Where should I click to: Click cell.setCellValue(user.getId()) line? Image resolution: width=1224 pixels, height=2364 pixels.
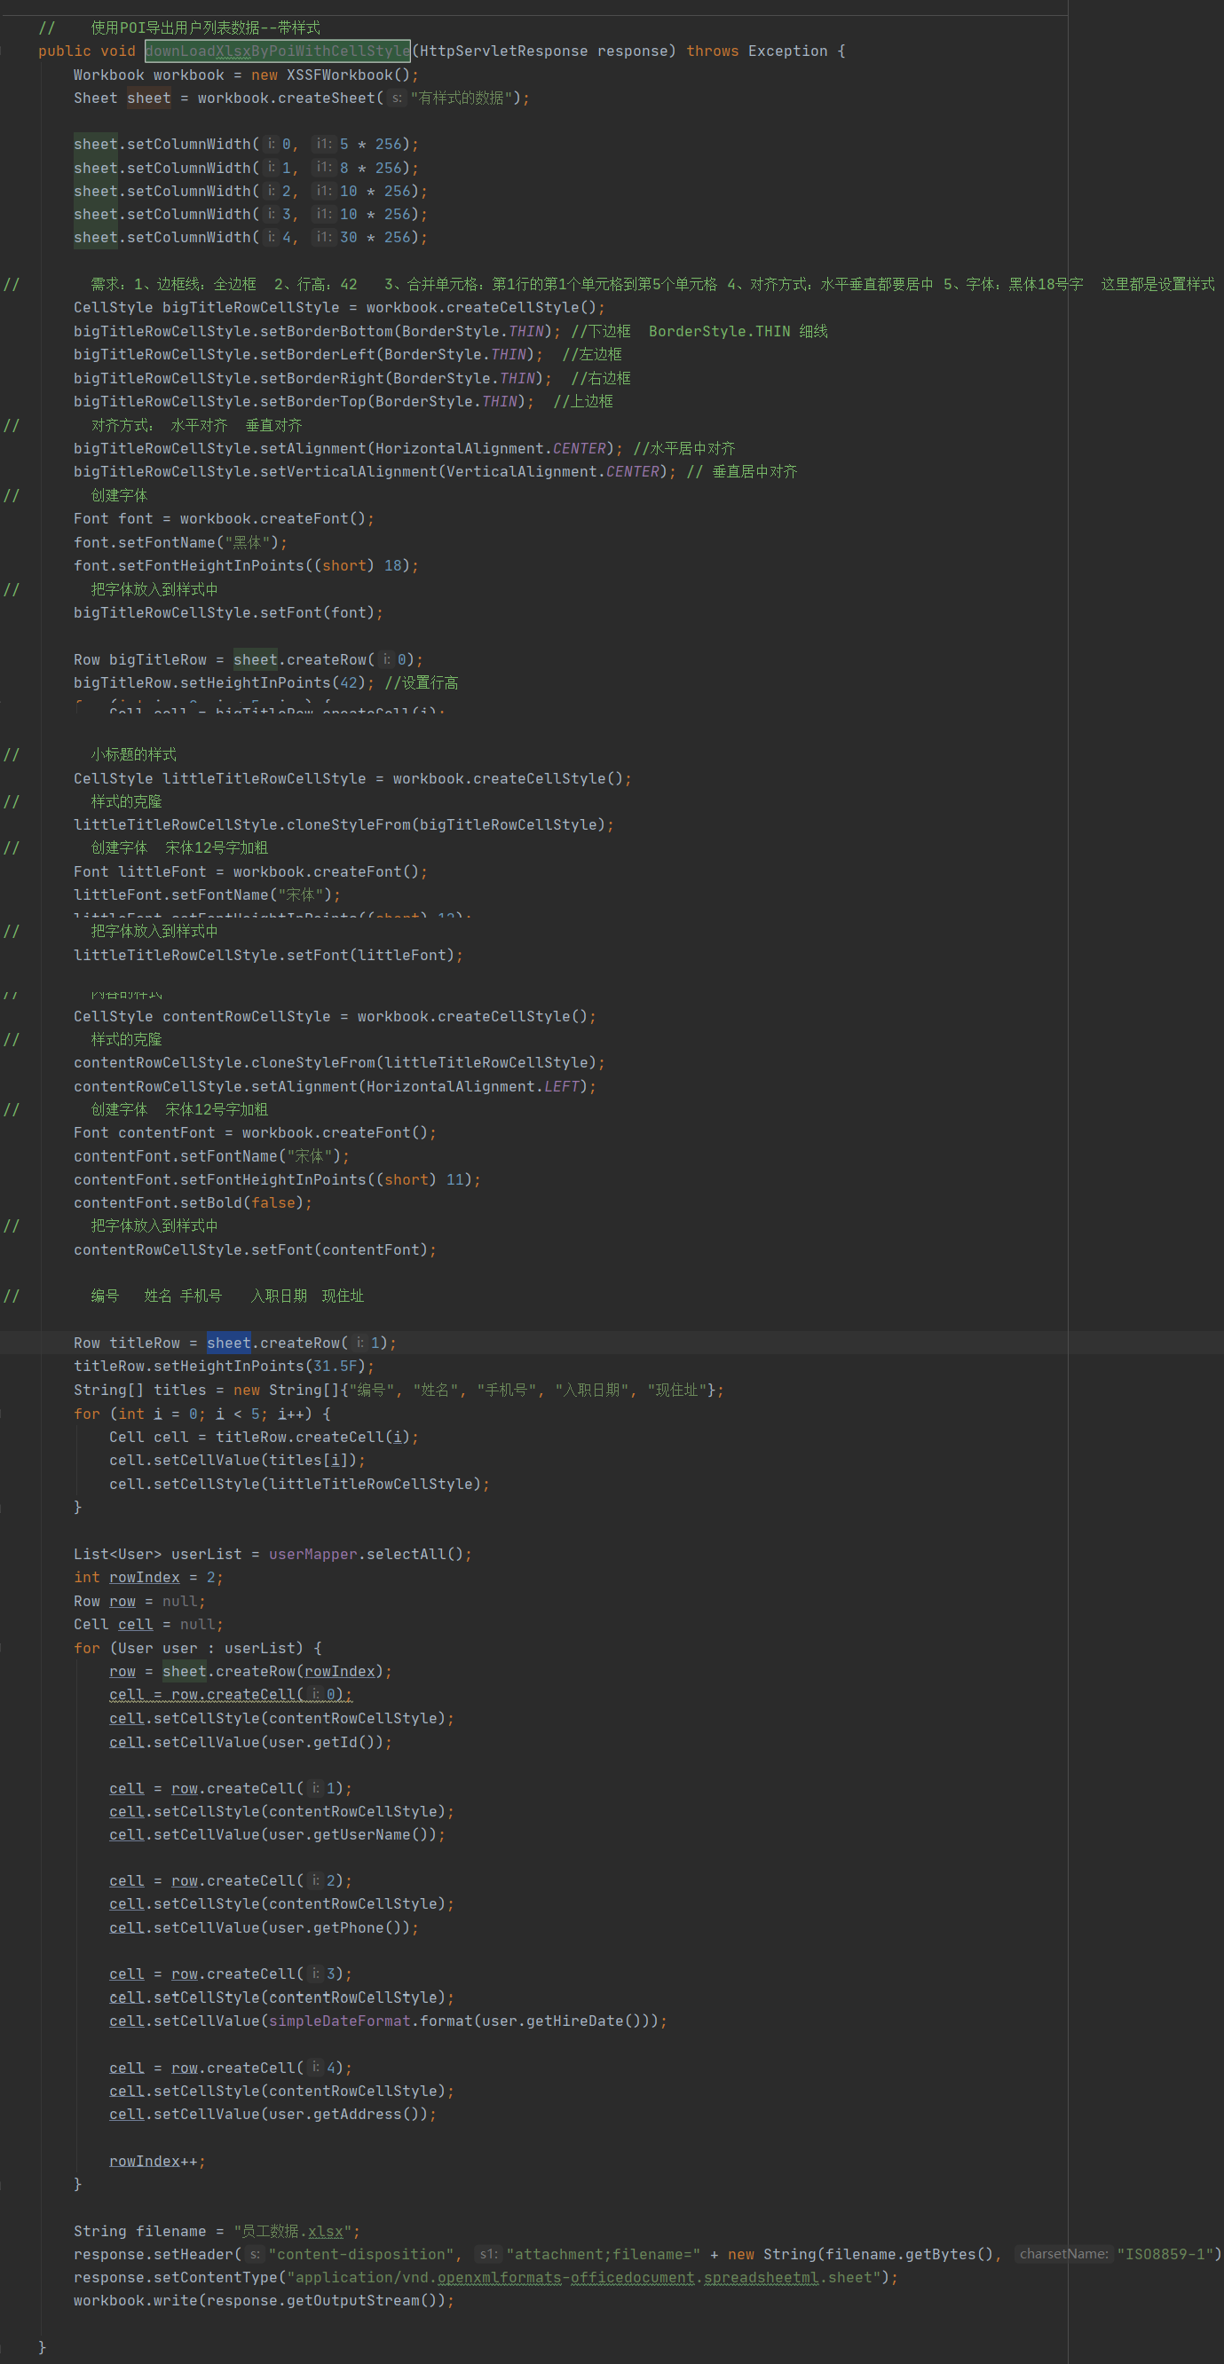tap(250, 1742)
